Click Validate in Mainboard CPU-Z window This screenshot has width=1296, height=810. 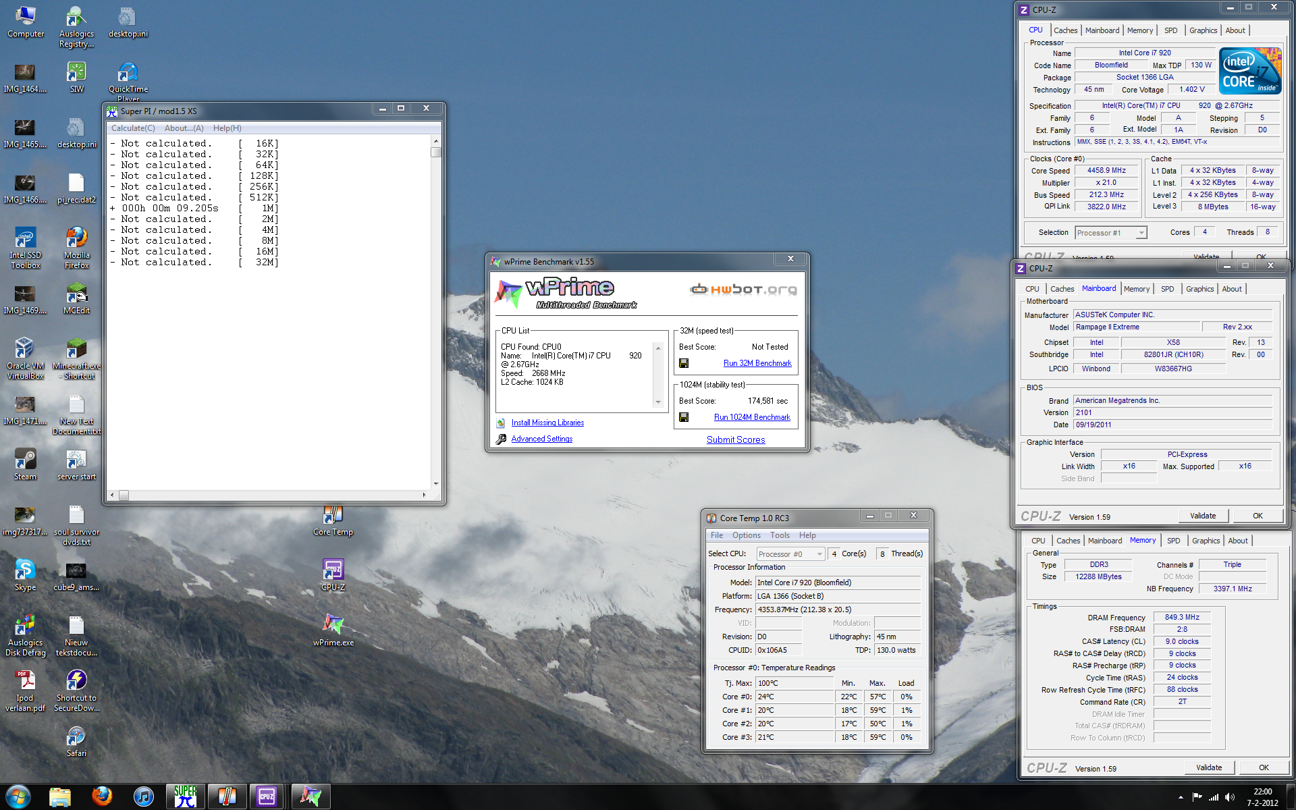[x=1203, y=516]
